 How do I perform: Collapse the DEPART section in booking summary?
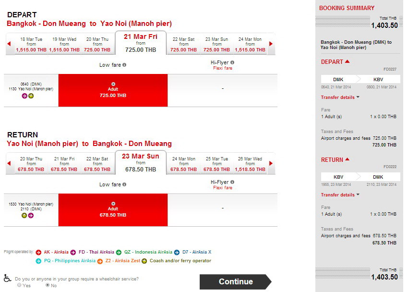pyautogui.click(x=348, y=61)
